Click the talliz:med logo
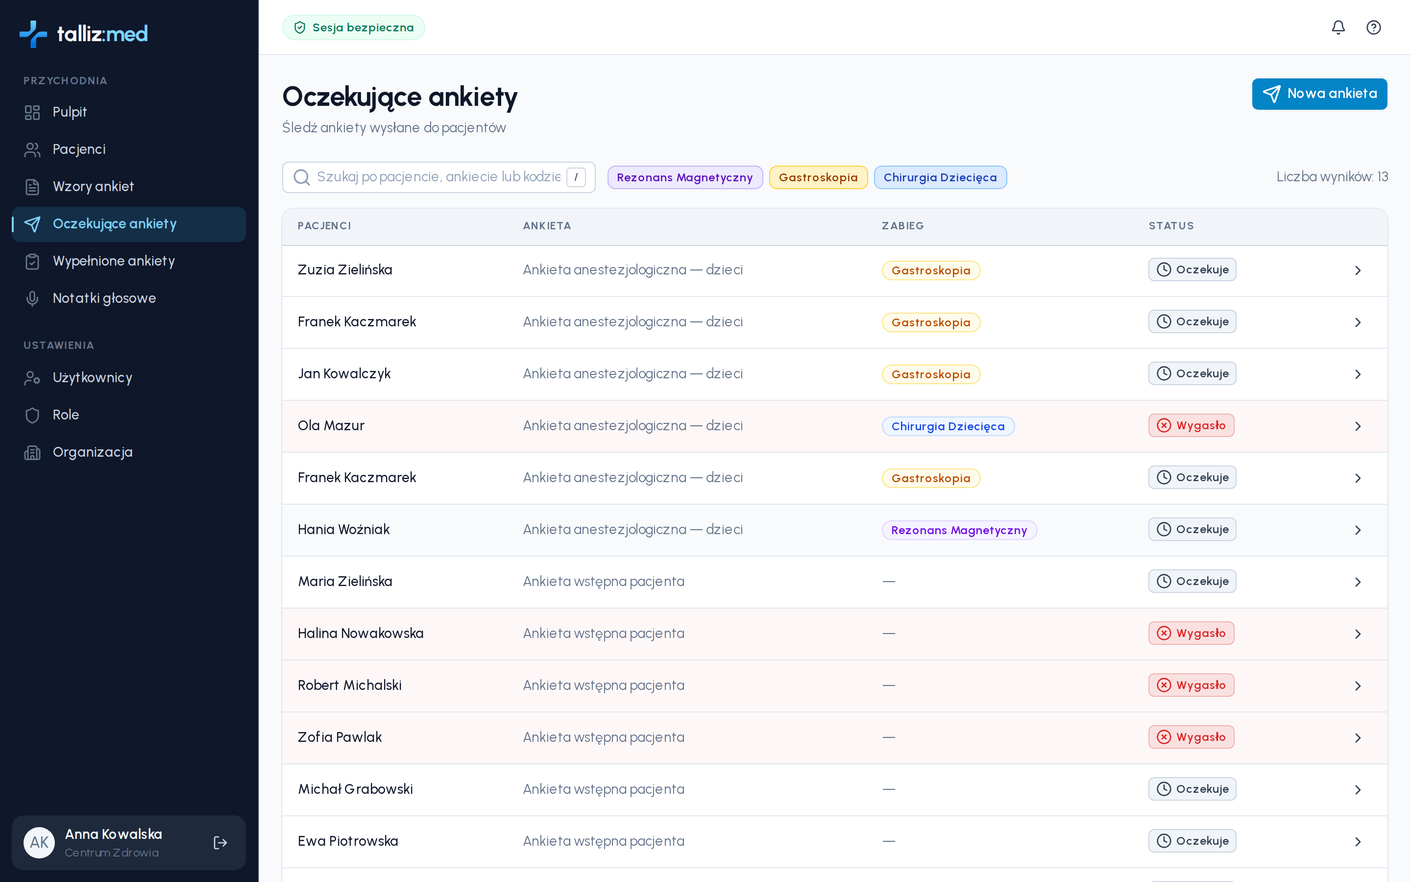1411x882 pixels. 83,34
